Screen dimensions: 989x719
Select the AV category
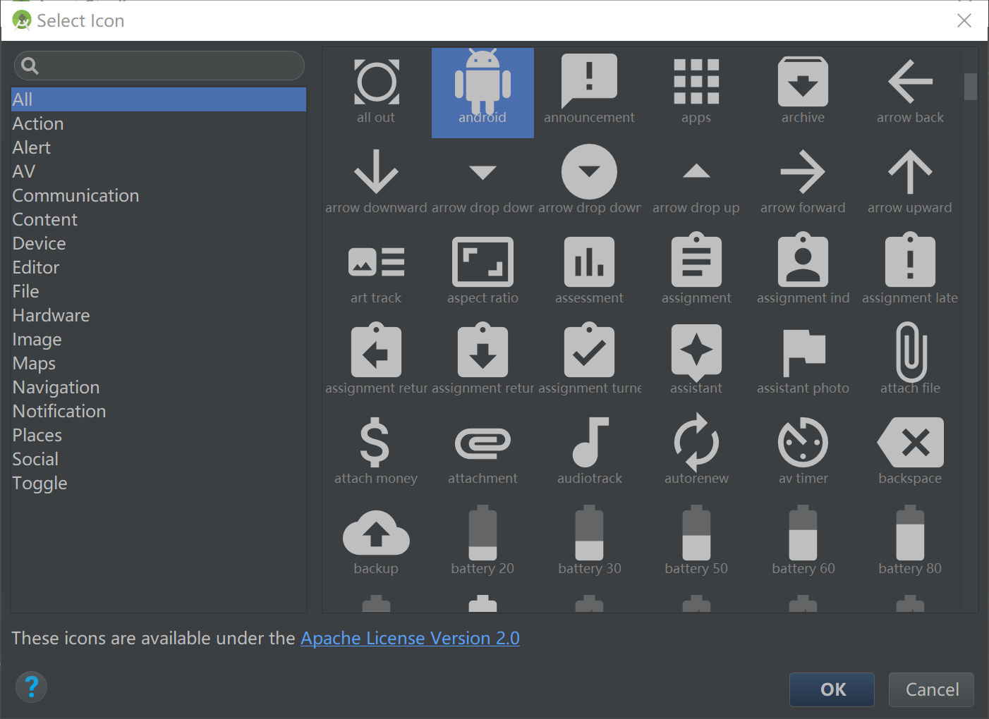pyautogui.click(x=159, y=171)
